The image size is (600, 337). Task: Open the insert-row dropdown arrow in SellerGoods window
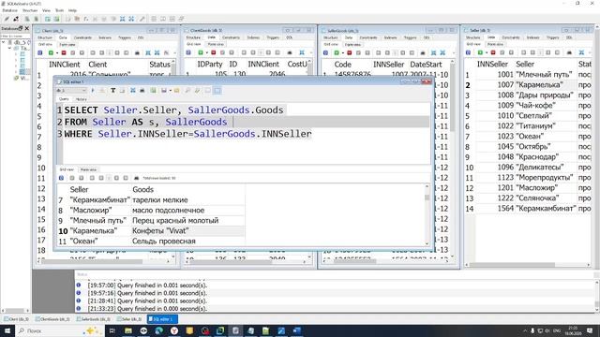pyautogui.click(x=343, y=52)
